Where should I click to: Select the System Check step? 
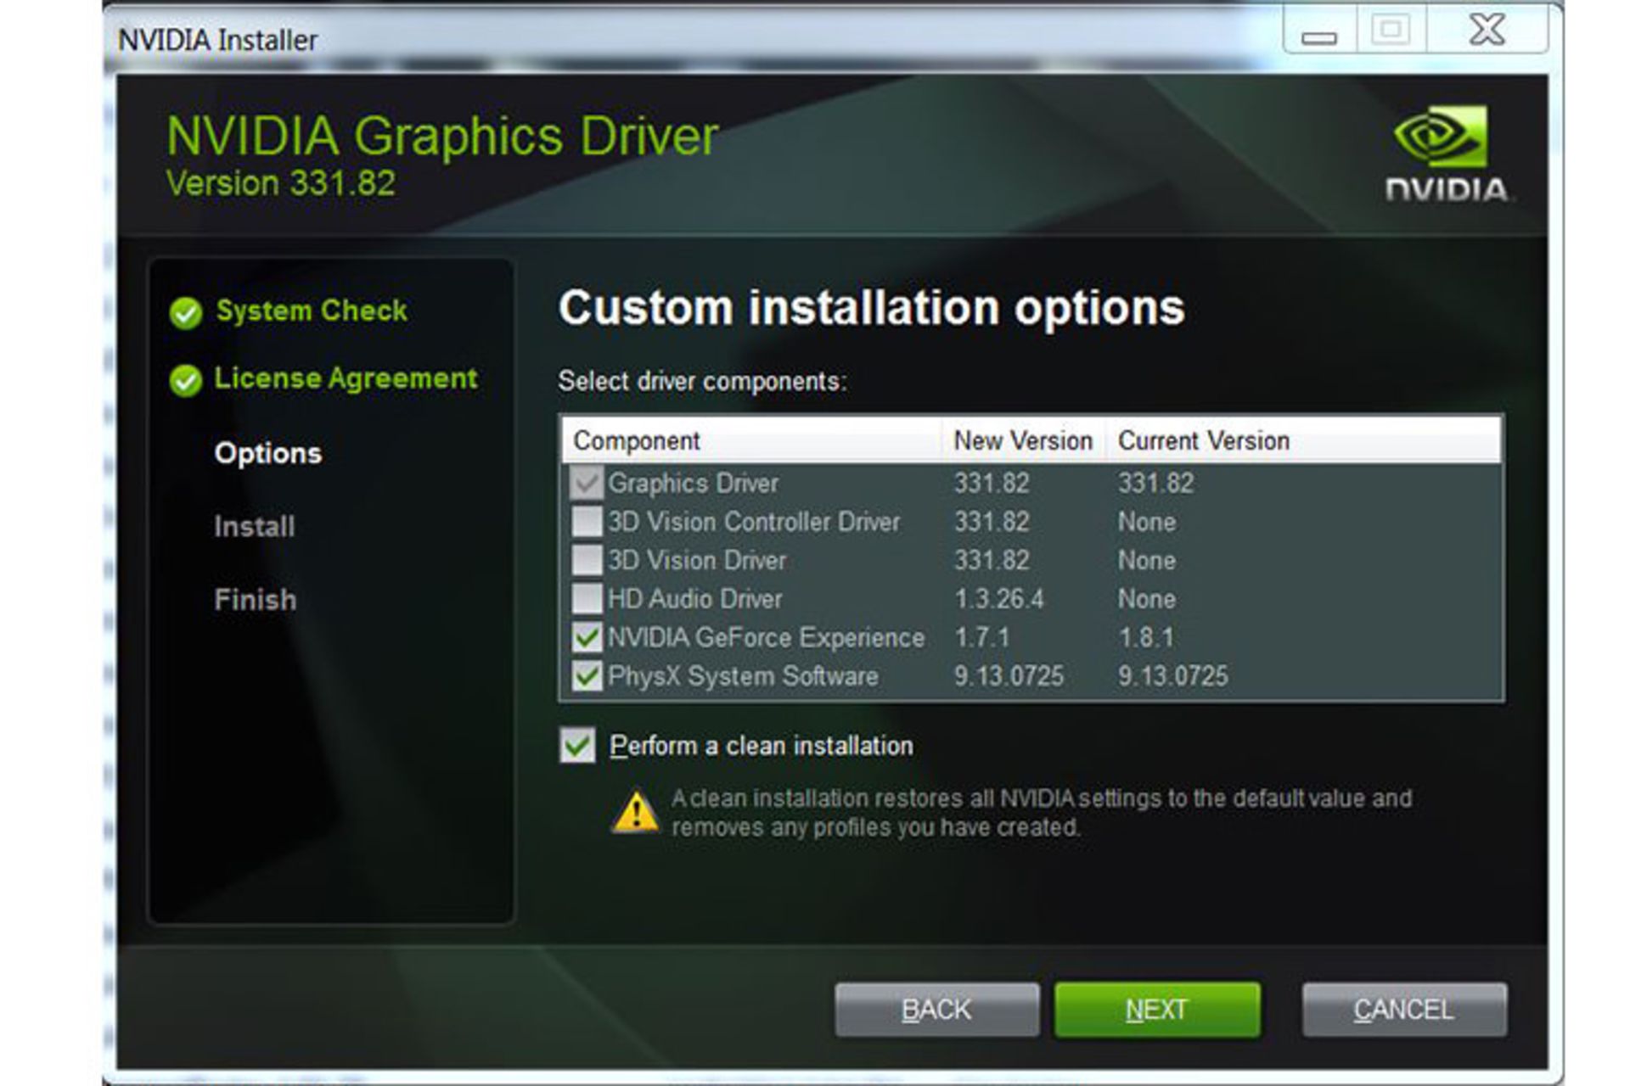coord(312,311)
